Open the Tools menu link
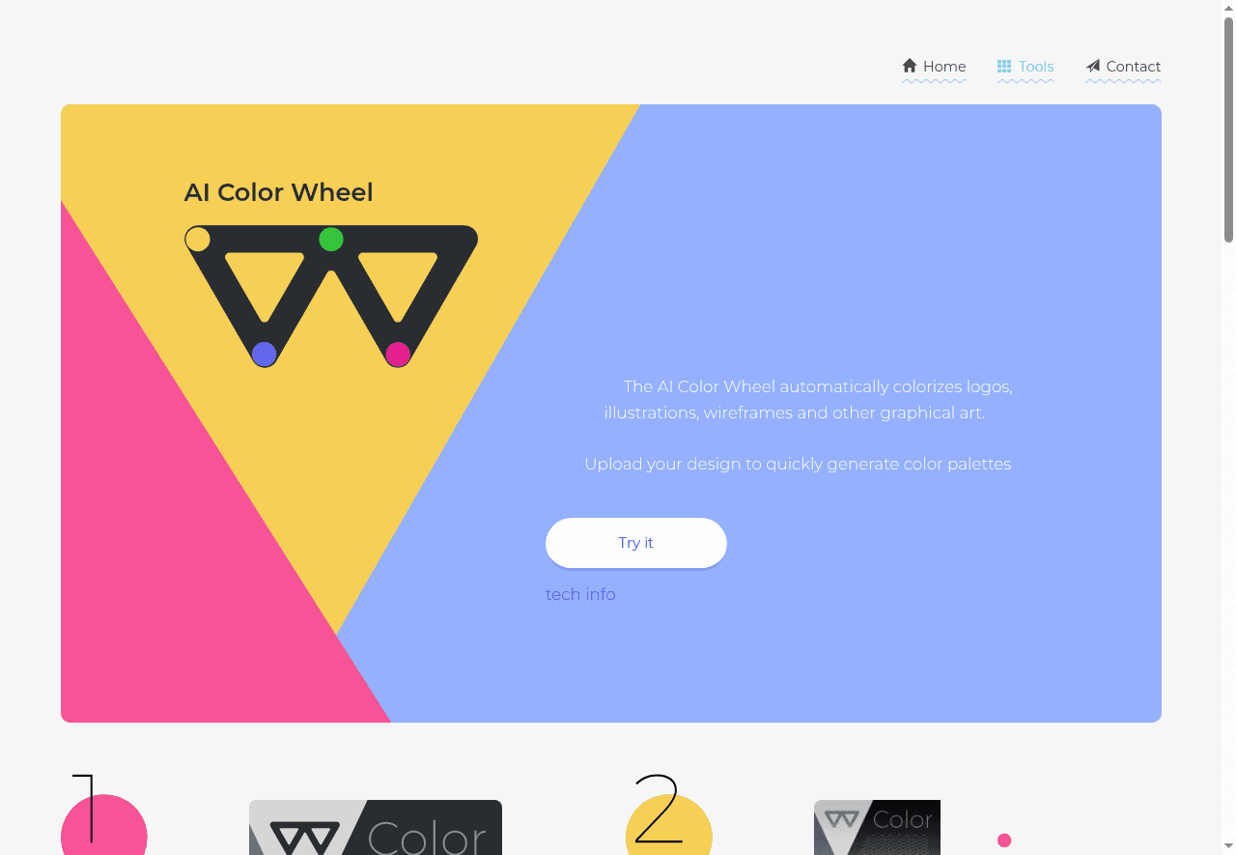The width and height of the screenshot is (1236, 855). click(1025, 67)
